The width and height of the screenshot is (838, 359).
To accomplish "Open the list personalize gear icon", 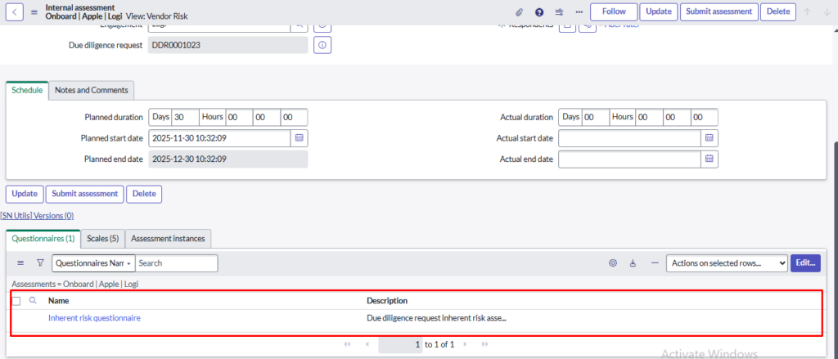I will click(612, 263).
